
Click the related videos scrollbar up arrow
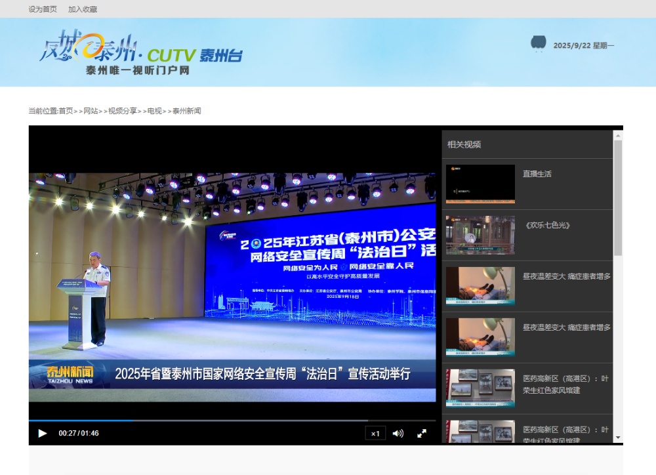point(617,135)
